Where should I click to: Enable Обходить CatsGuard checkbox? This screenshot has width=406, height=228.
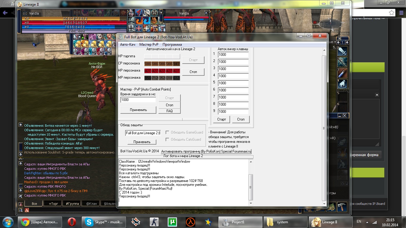pos(167,140)
